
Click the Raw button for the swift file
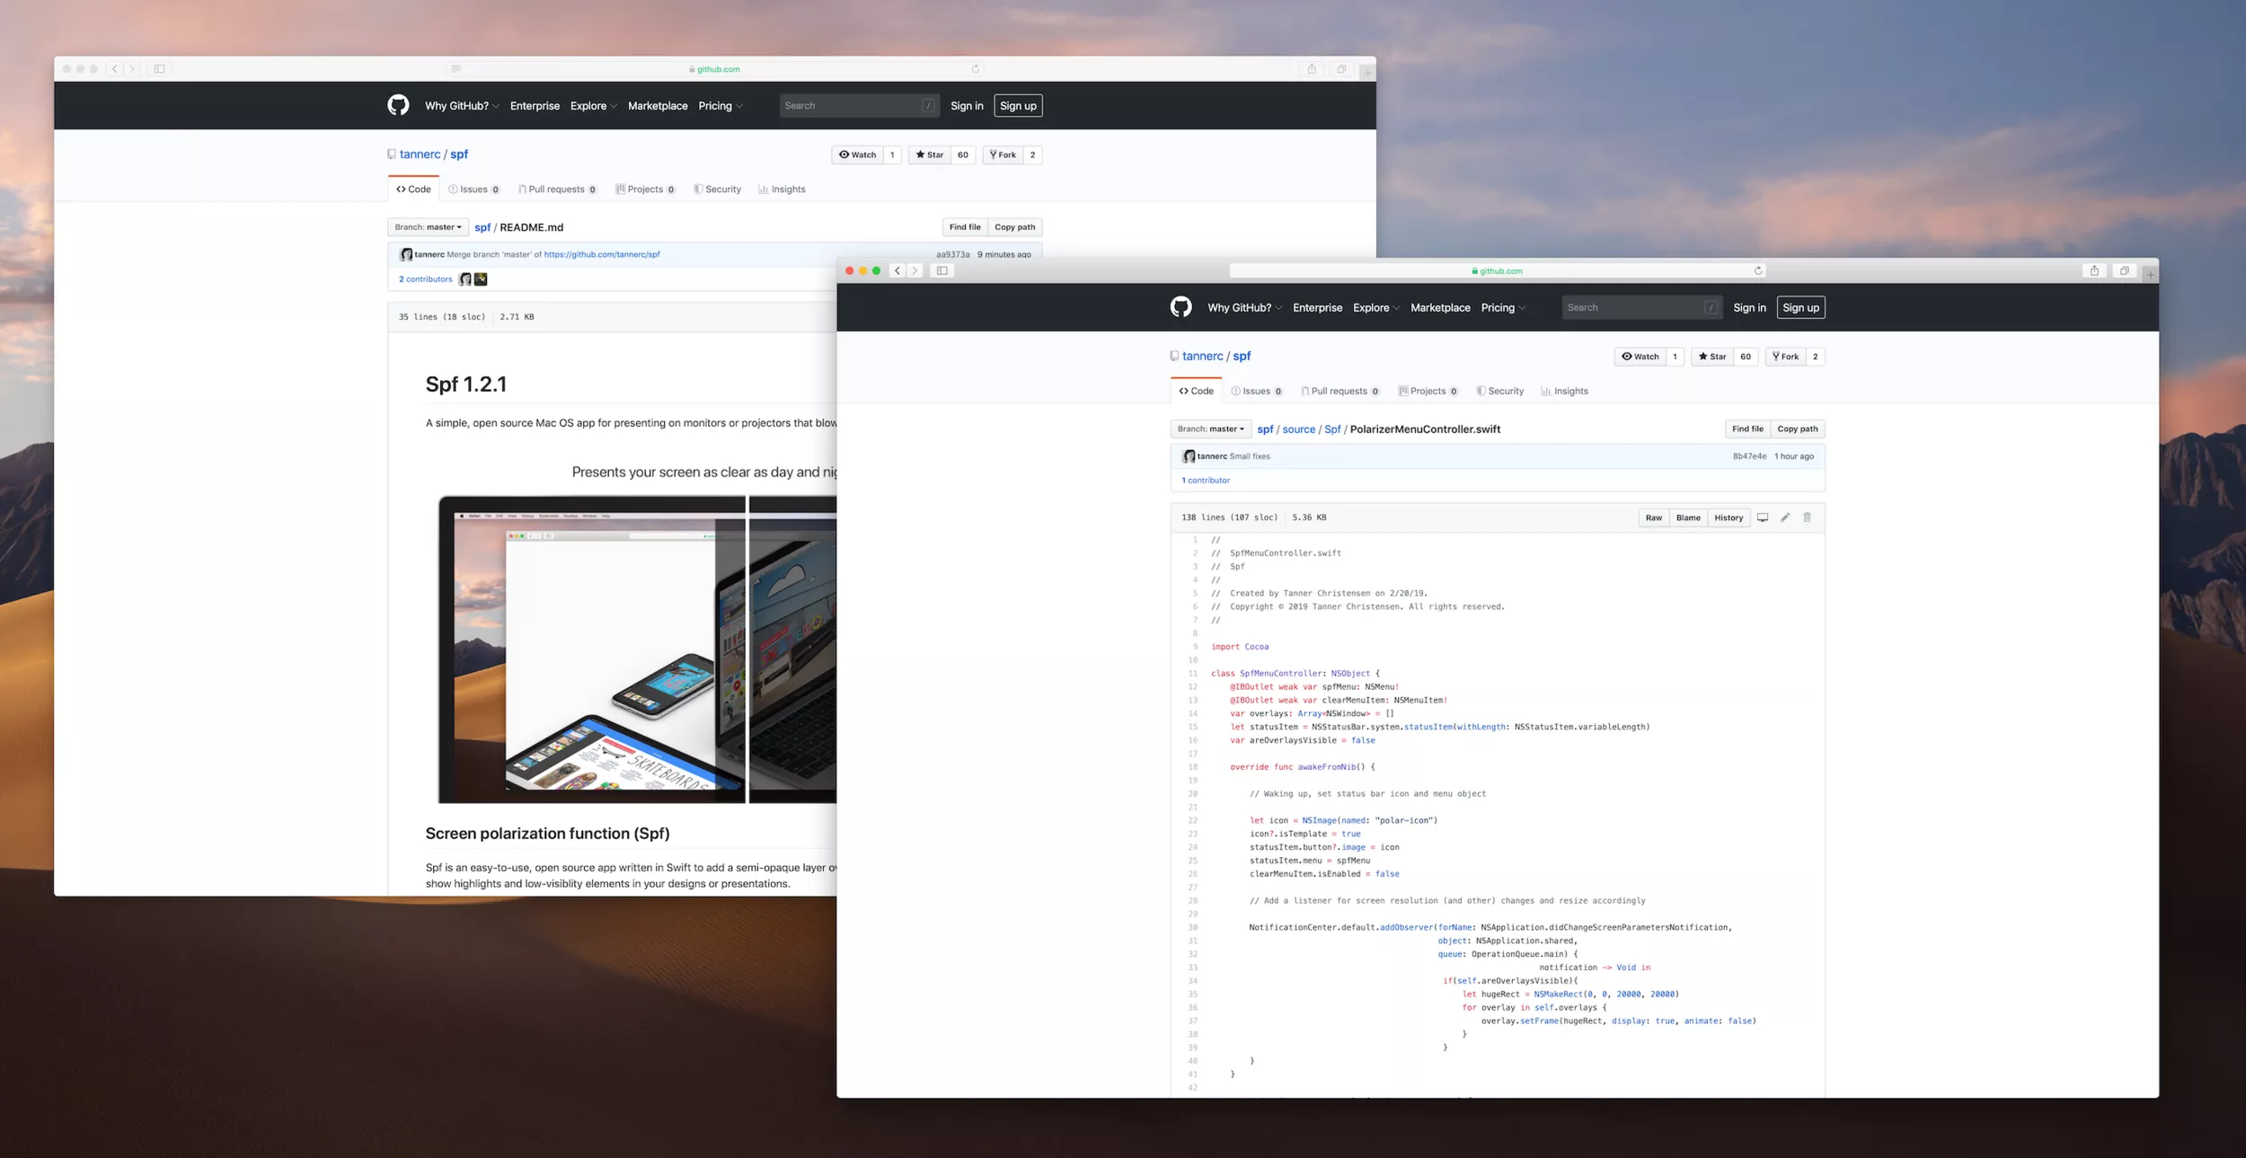(x=1653, y=517)
